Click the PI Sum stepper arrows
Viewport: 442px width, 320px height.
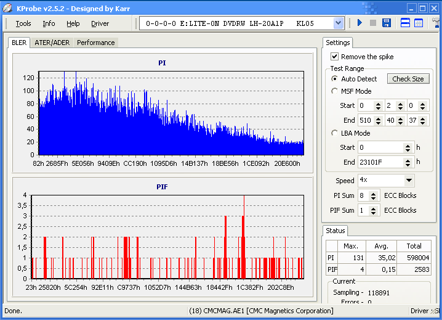[374, 195]
